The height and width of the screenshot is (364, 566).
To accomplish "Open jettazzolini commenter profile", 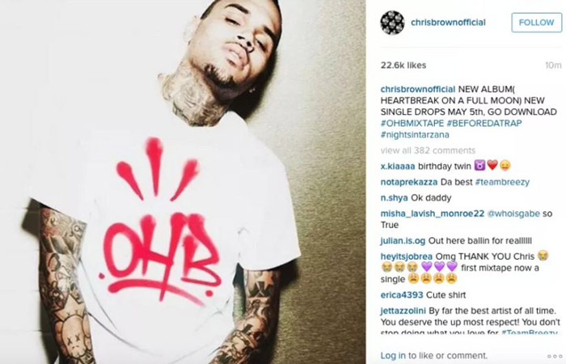I will pos(403,311).
